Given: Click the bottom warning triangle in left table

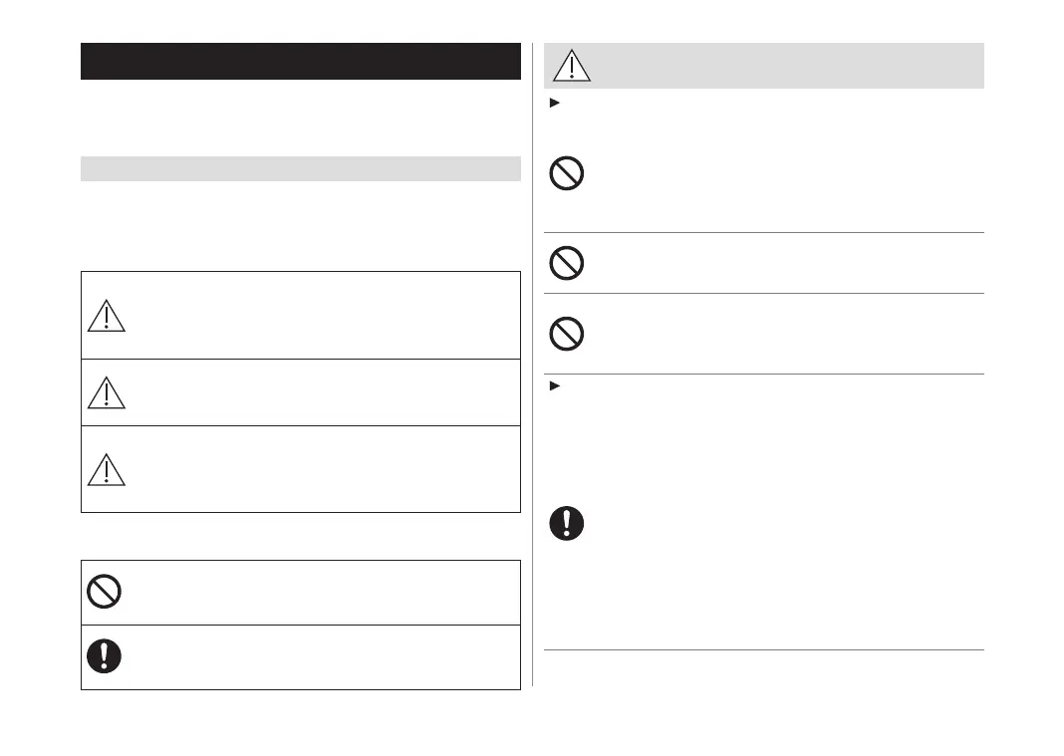Looking at the screenshot, I should (106, 469).
